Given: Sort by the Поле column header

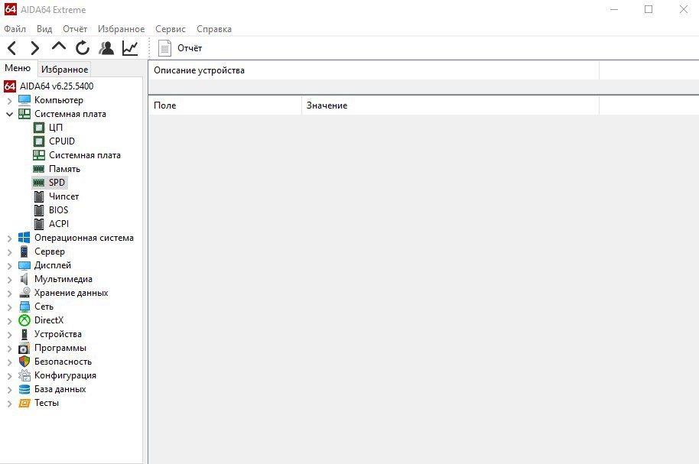Looking at the screenshot, I should (225, 105).
